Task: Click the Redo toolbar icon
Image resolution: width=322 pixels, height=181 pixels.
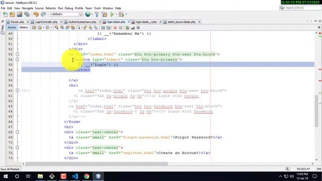Action: click(43, 14)
